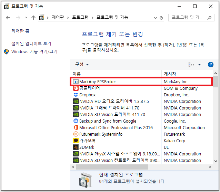Expand chevron after 제어판 breadcrumb
The width and height of the screenshot is (220, 192).
(x=68, y=18)
